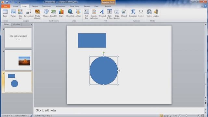The height and width of the screenshot is (117, 208).
Task: Select the Slides pane tab
Action: [x=6, y=25]
